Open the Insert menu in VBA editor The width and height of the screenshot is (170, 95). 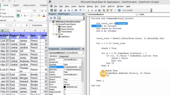[74, 6]
